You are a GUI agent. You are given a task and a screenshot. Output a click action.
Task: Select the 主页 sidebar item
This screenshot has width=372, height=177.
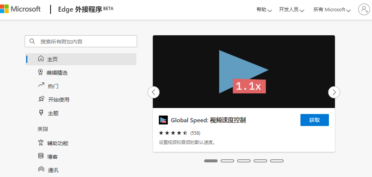point(81,59)
